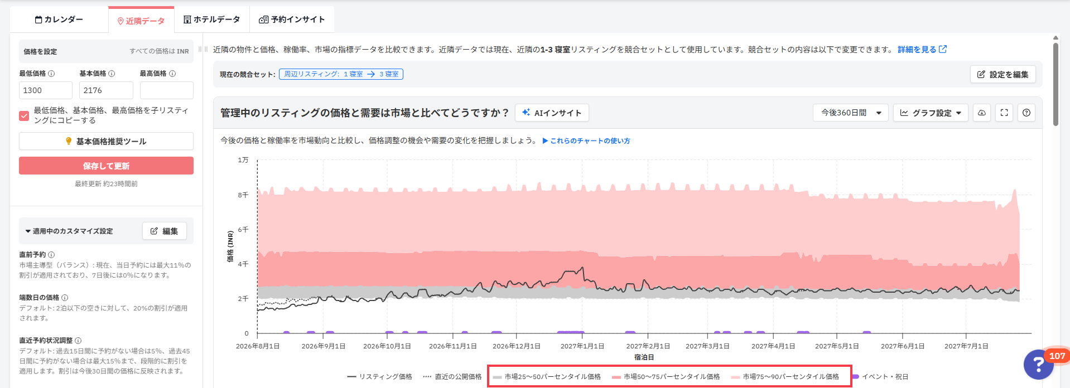
Task: Open the 基本価格推奨ツール button
Action: pos(106,141)
